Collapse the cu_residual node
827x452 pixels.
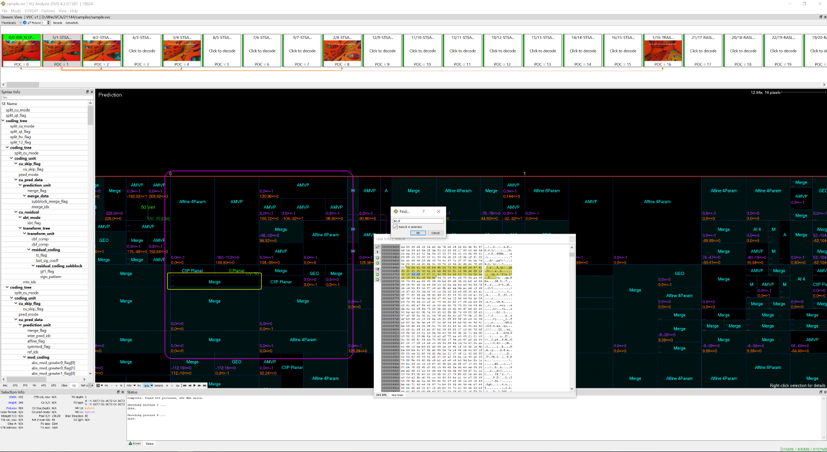tap(15, 212)
